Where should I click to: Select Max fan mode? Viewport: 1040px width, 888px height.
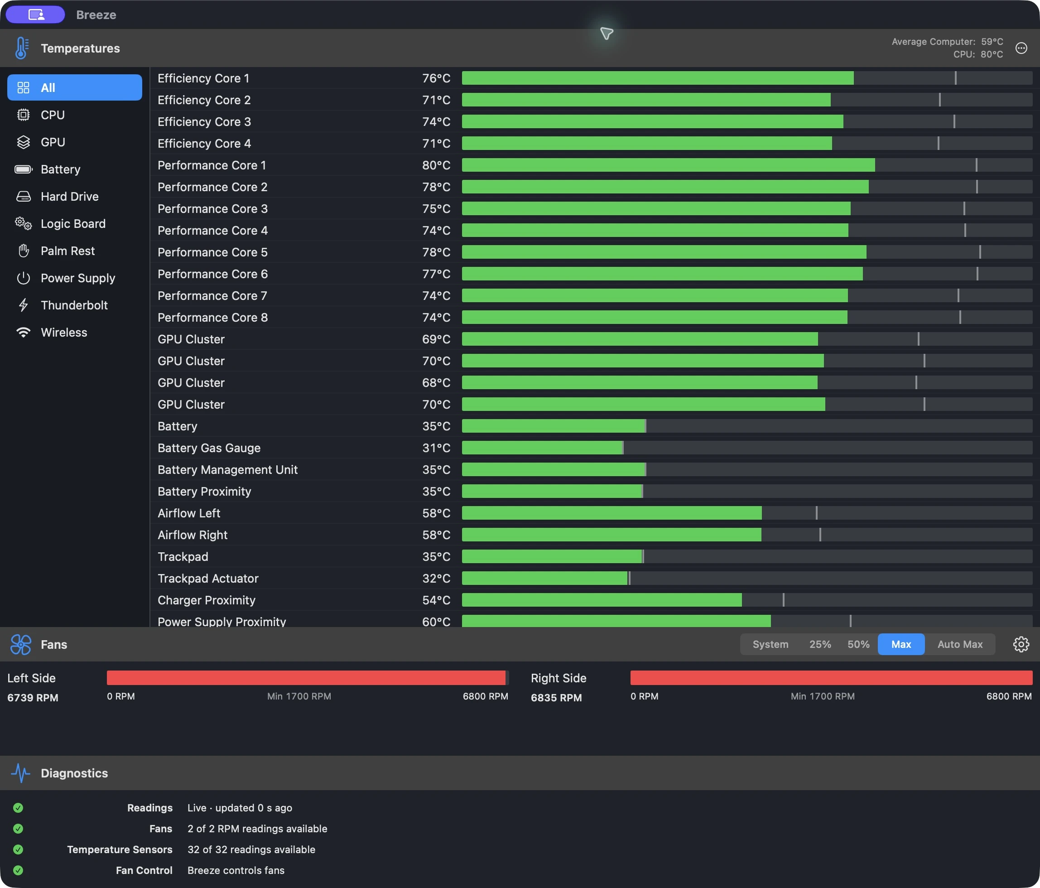[901, 644]
